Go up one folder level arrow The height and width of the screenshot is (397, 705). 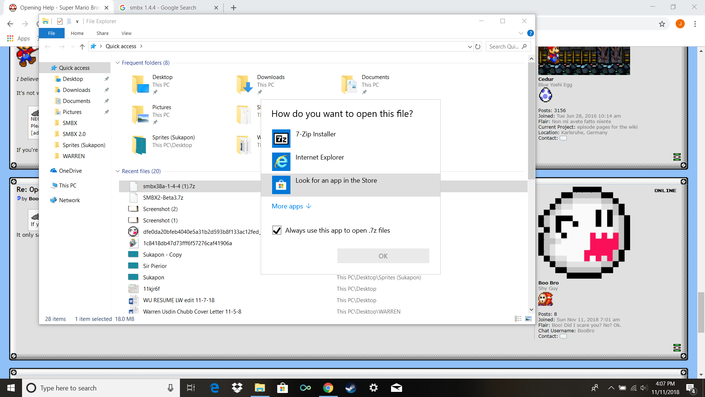82,46
